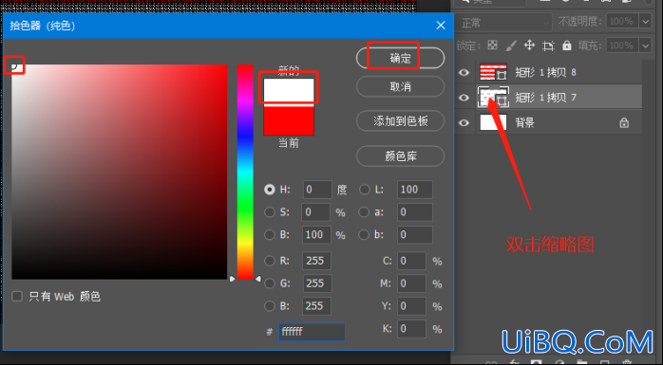This screenshot has height=365, width=663.
Task: Click the R value field 255
Action: click(316, 261)
